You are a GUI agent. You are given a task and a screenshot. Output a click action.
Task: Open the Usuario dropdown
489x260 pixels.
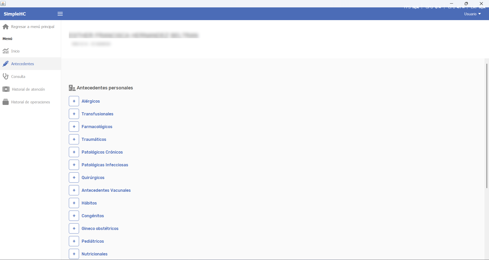472,14
